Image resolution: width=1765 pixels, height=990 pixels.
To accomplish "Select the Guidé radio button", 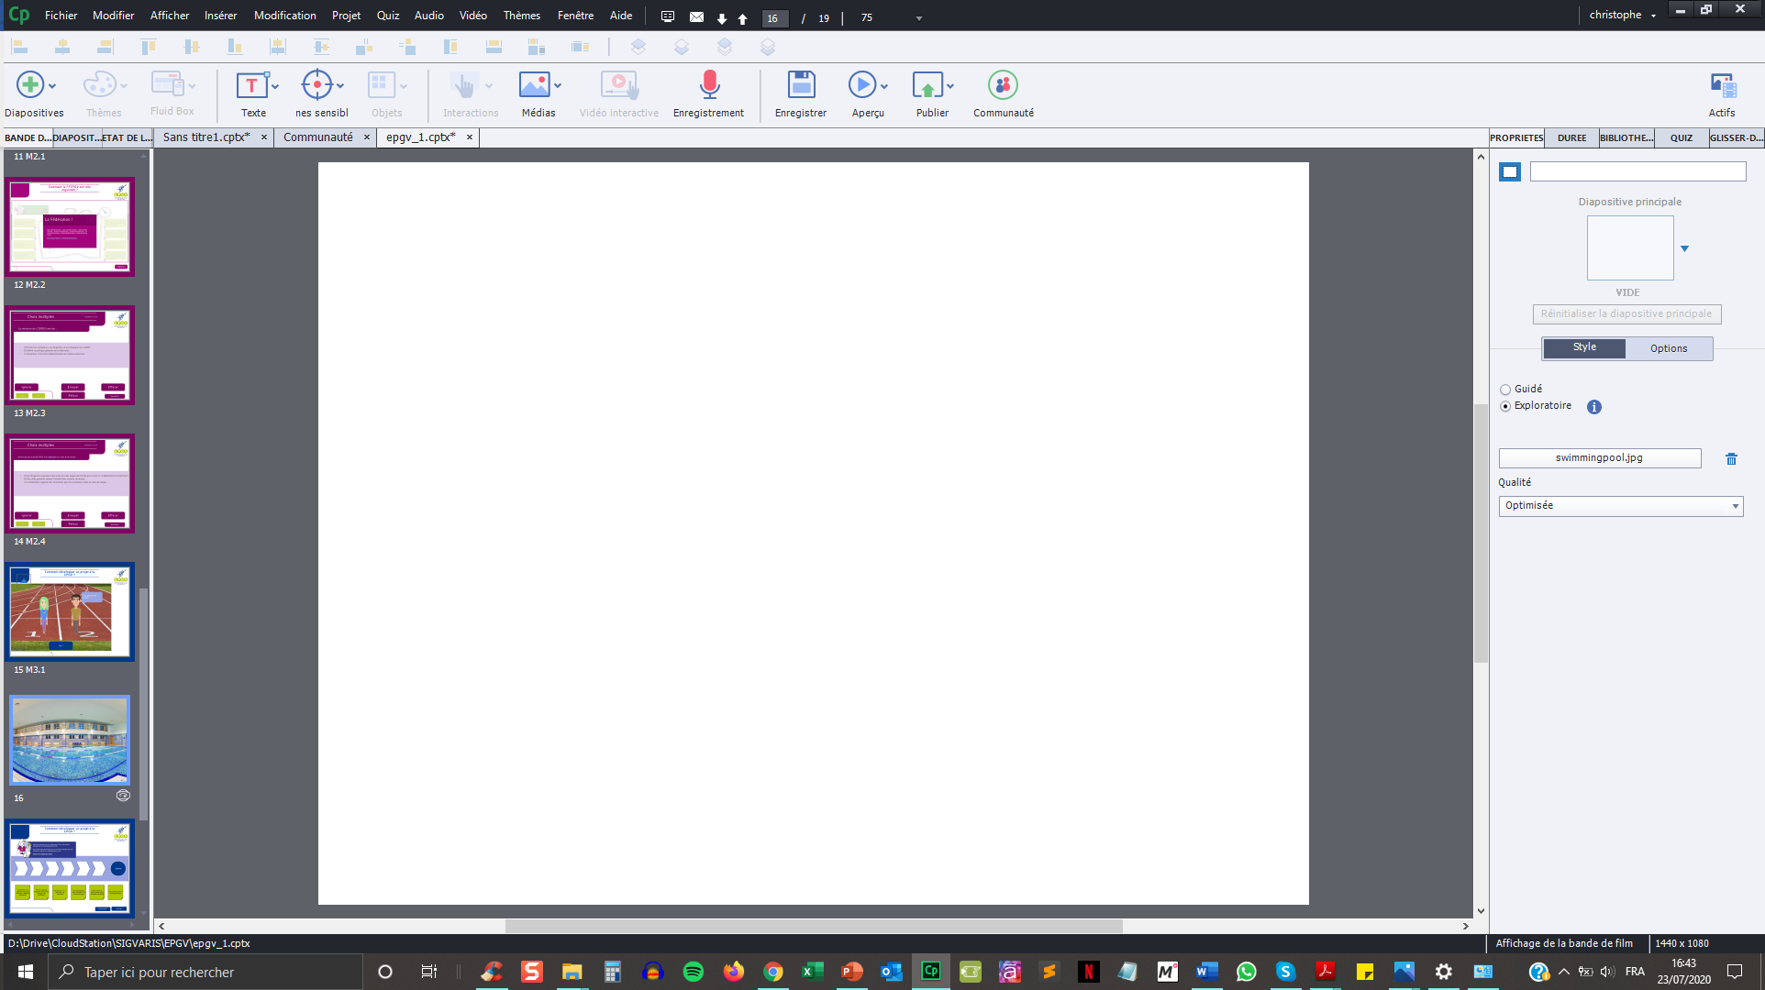I will (x=1505, y=390).
